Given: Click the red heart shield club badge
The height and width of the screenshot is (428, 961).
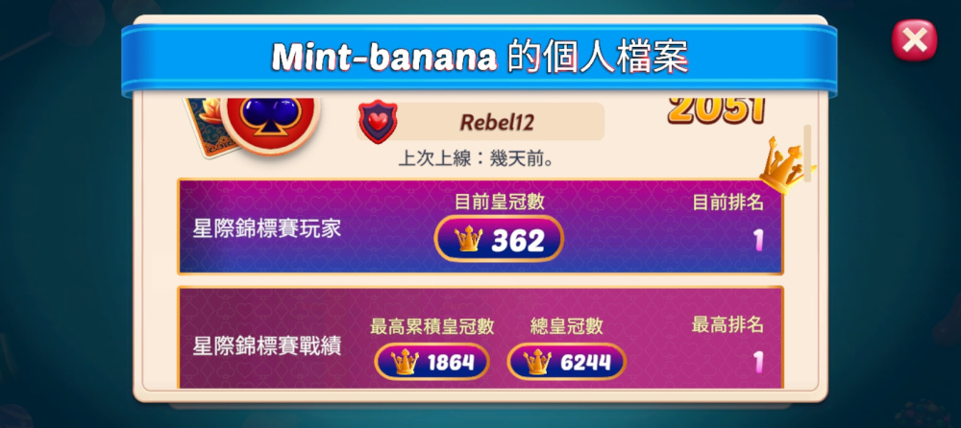Looking at the screenshot, I should pos(378,121).
